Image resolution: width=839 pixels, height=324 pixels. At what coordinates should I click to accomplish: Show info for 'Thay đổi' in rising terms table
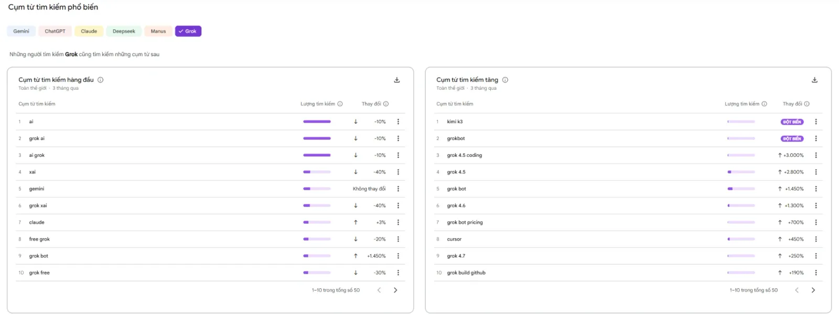pos(807,104)
